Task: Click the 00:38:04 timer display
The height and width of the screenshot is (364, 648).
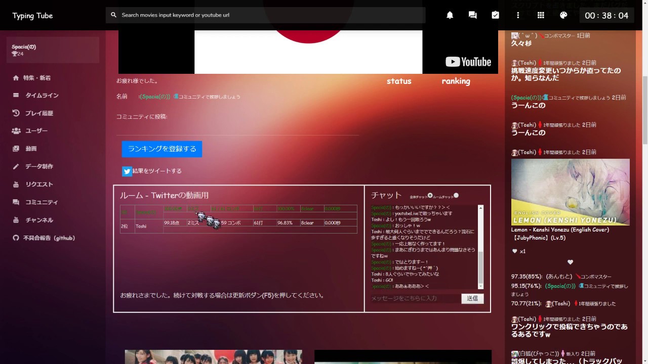Action: coord(606,15)
